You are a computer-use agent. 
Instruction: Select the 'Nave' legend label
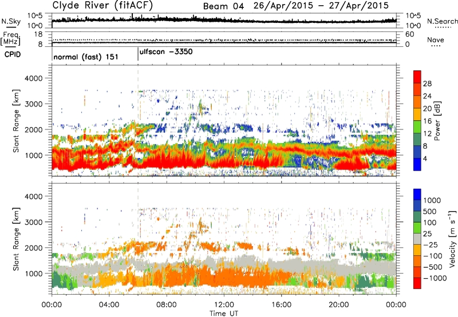pos(436,39)
